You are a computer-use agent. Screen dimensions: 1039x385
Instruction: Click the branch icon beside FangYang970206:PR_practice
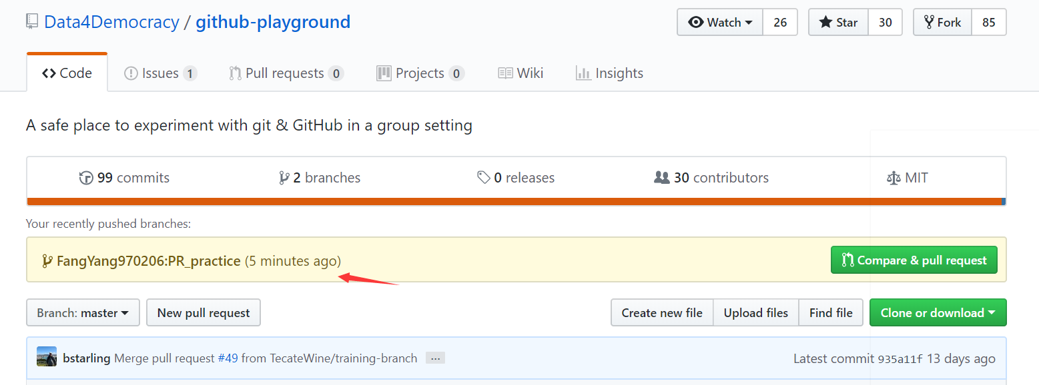point(47,261)
